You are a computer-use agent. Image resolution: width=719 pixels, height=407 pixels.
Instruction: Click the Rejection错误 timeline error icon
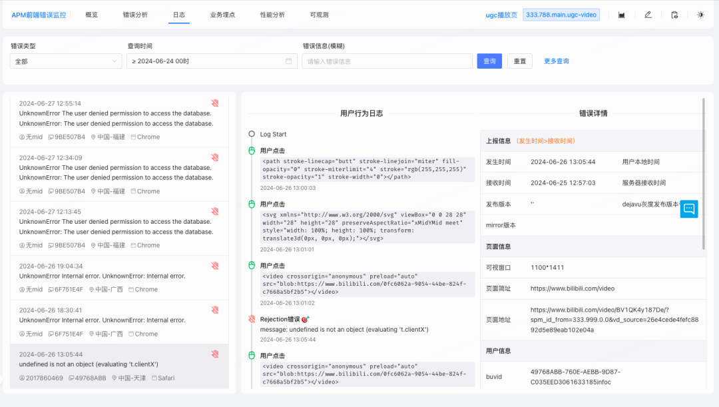tap(252, 319)
